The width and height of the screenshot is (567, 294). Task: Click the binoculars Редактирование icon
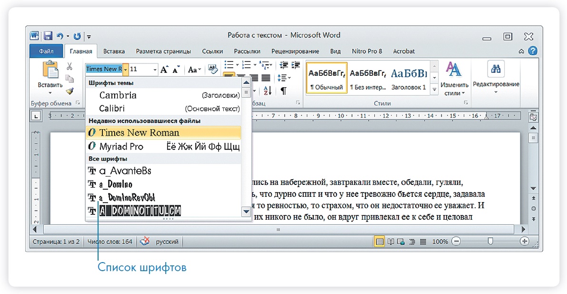(496, 70)
